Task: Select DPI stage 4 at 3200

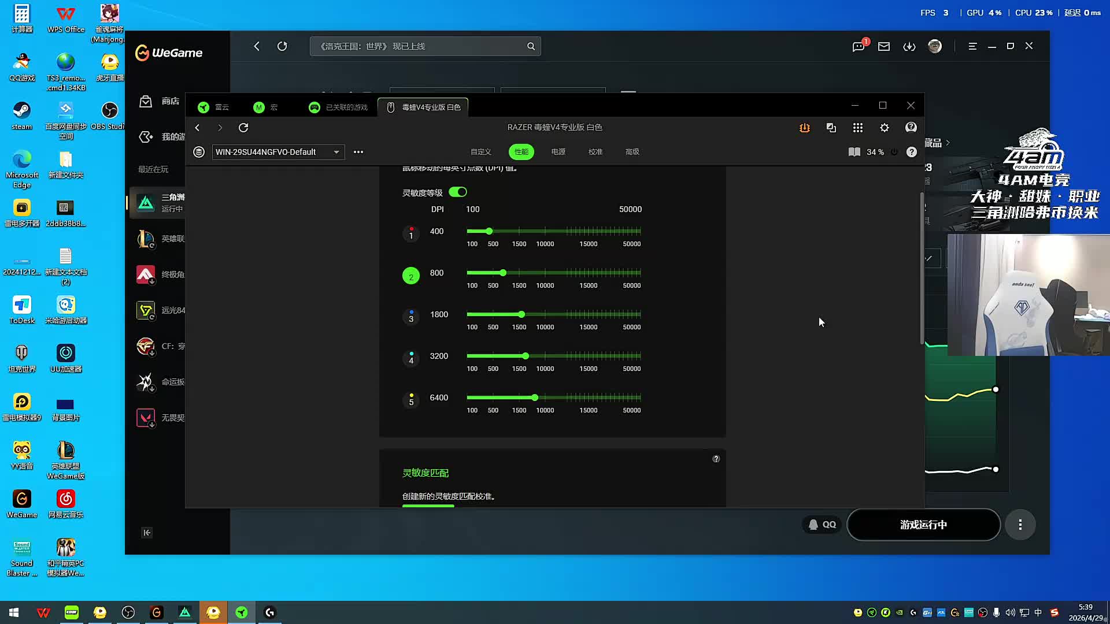Action: coord(411,359)
